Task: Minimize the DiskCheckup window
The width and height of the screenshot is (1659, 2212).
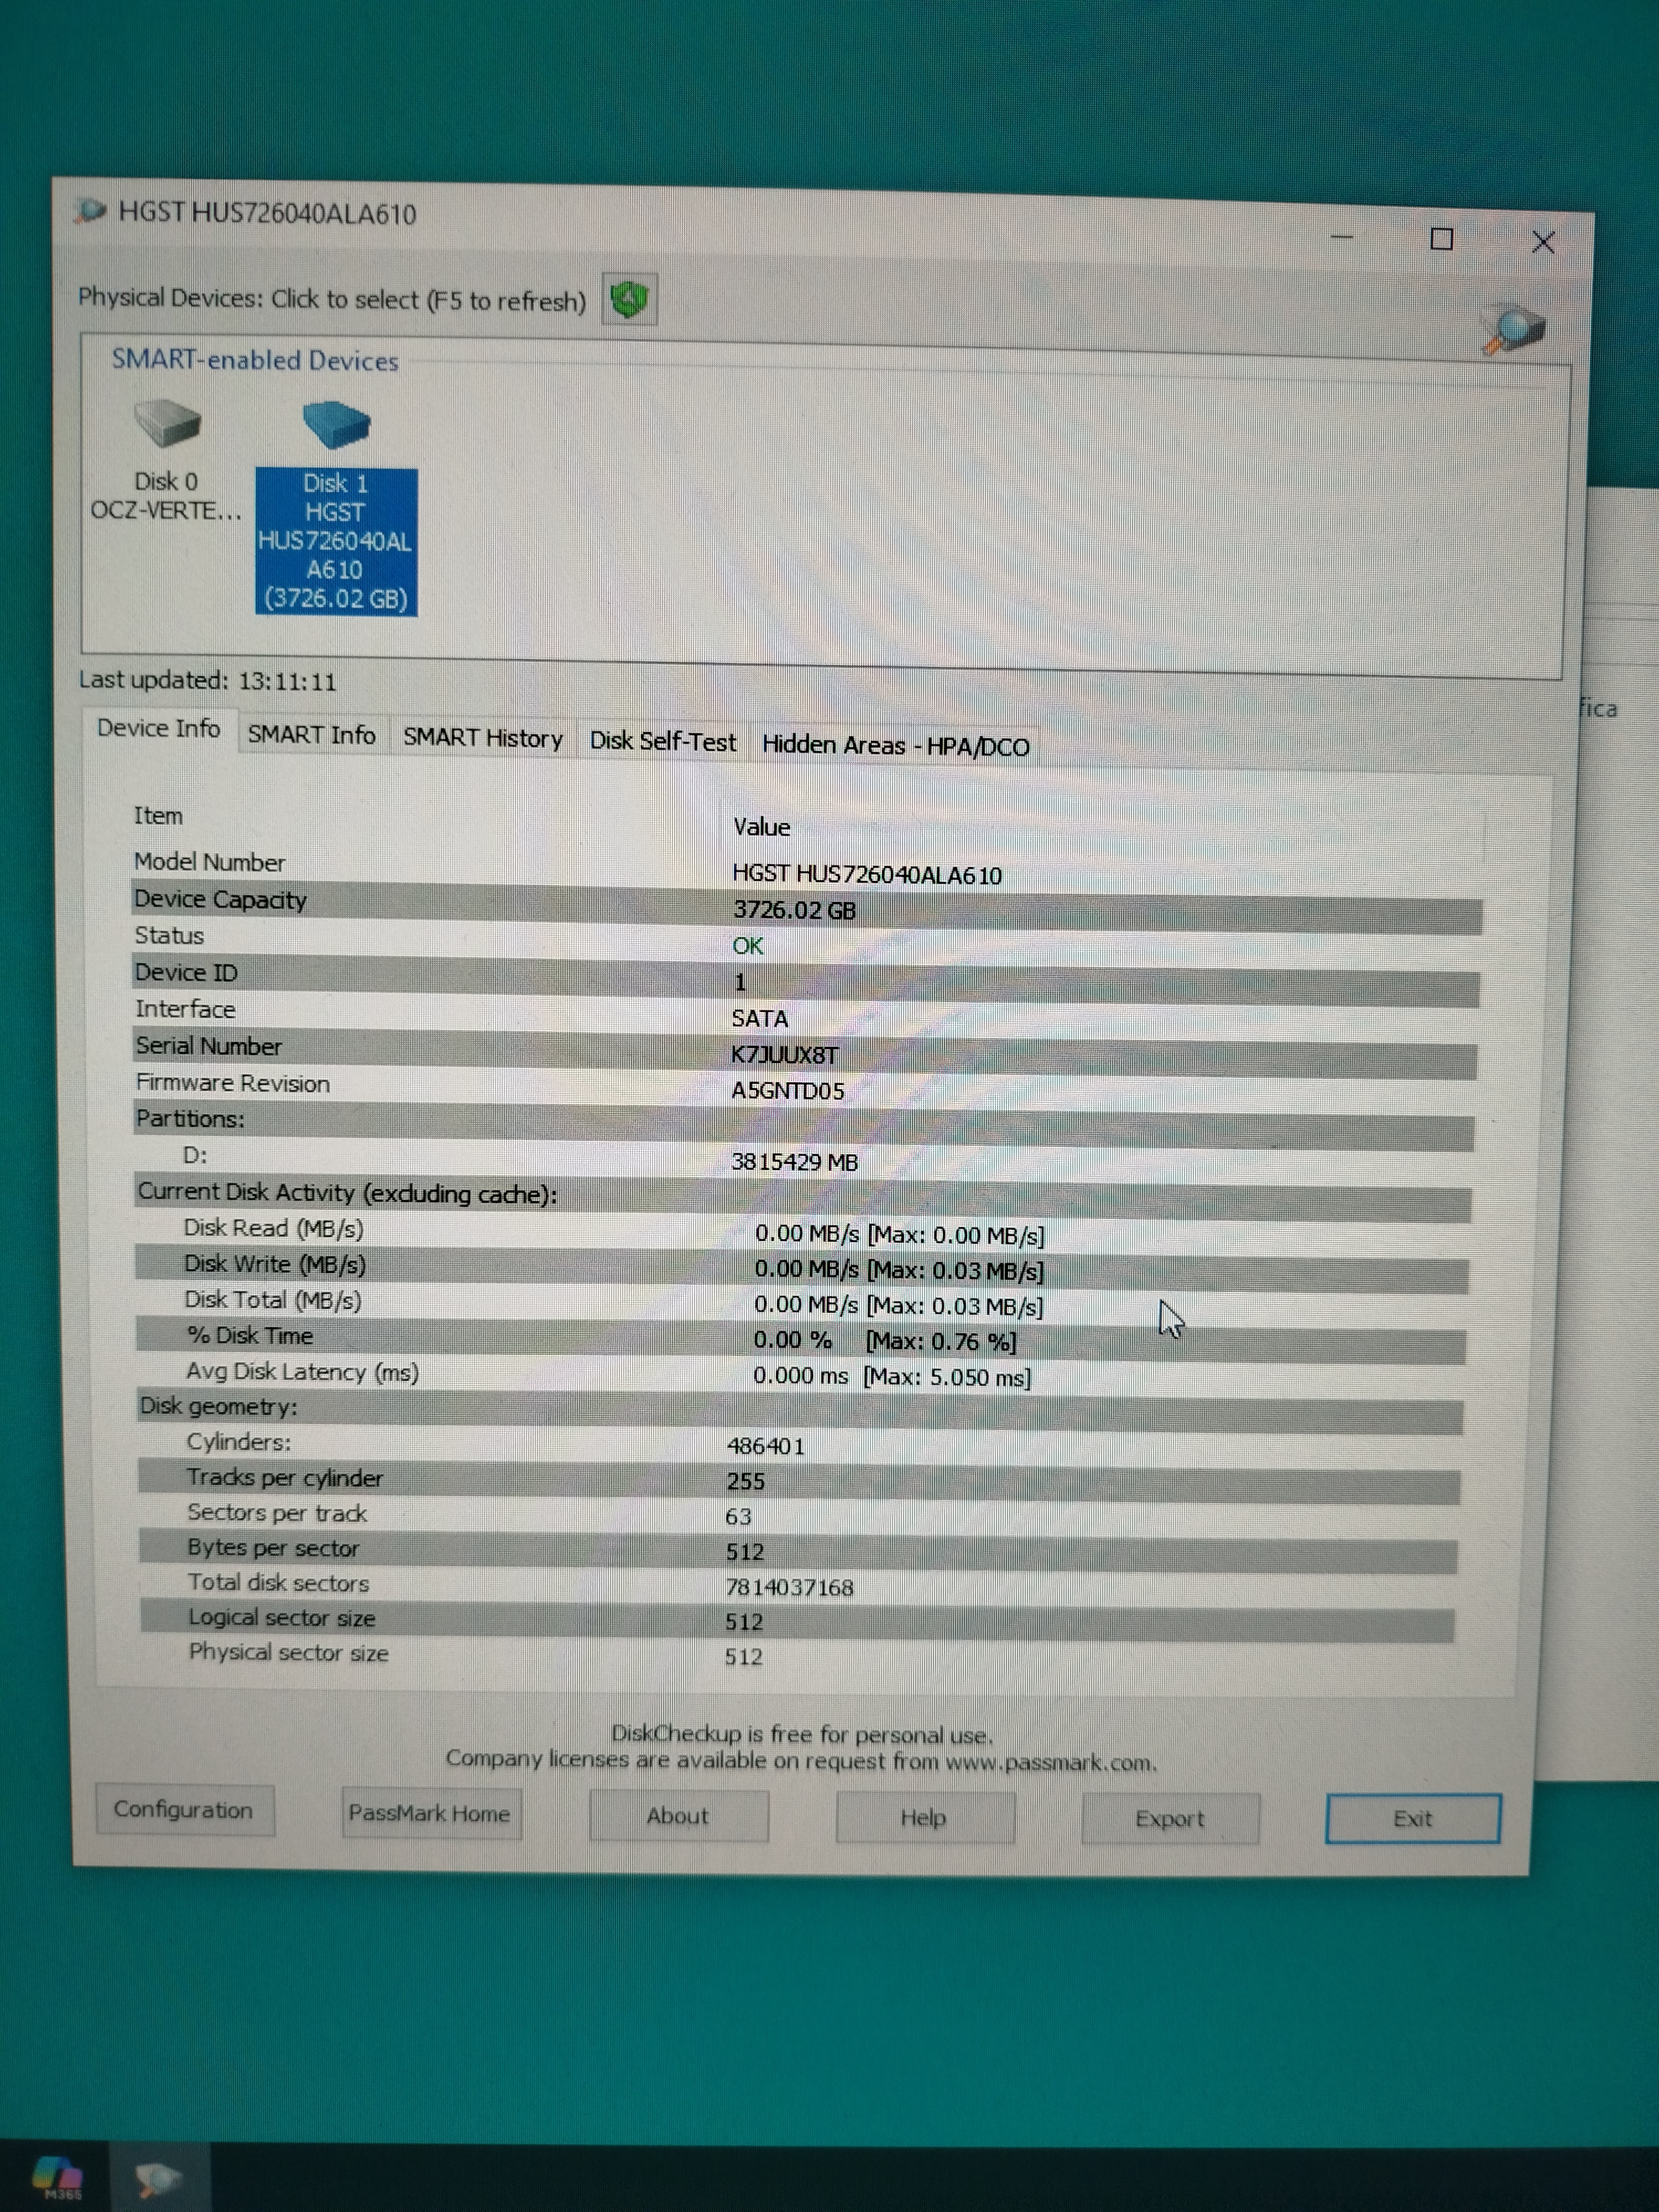Action: 1342,238
